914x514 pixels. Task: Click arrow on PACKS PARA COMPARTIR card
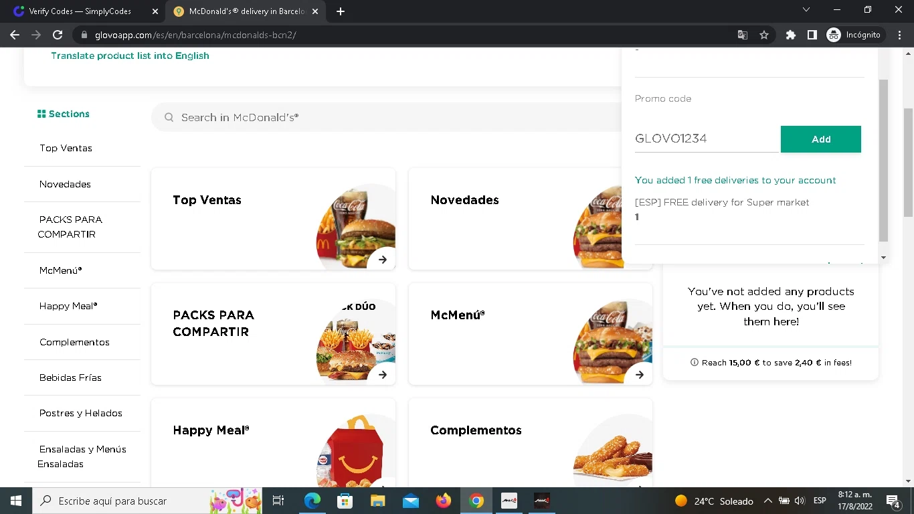pyautogui.click(x=382, y=375)
